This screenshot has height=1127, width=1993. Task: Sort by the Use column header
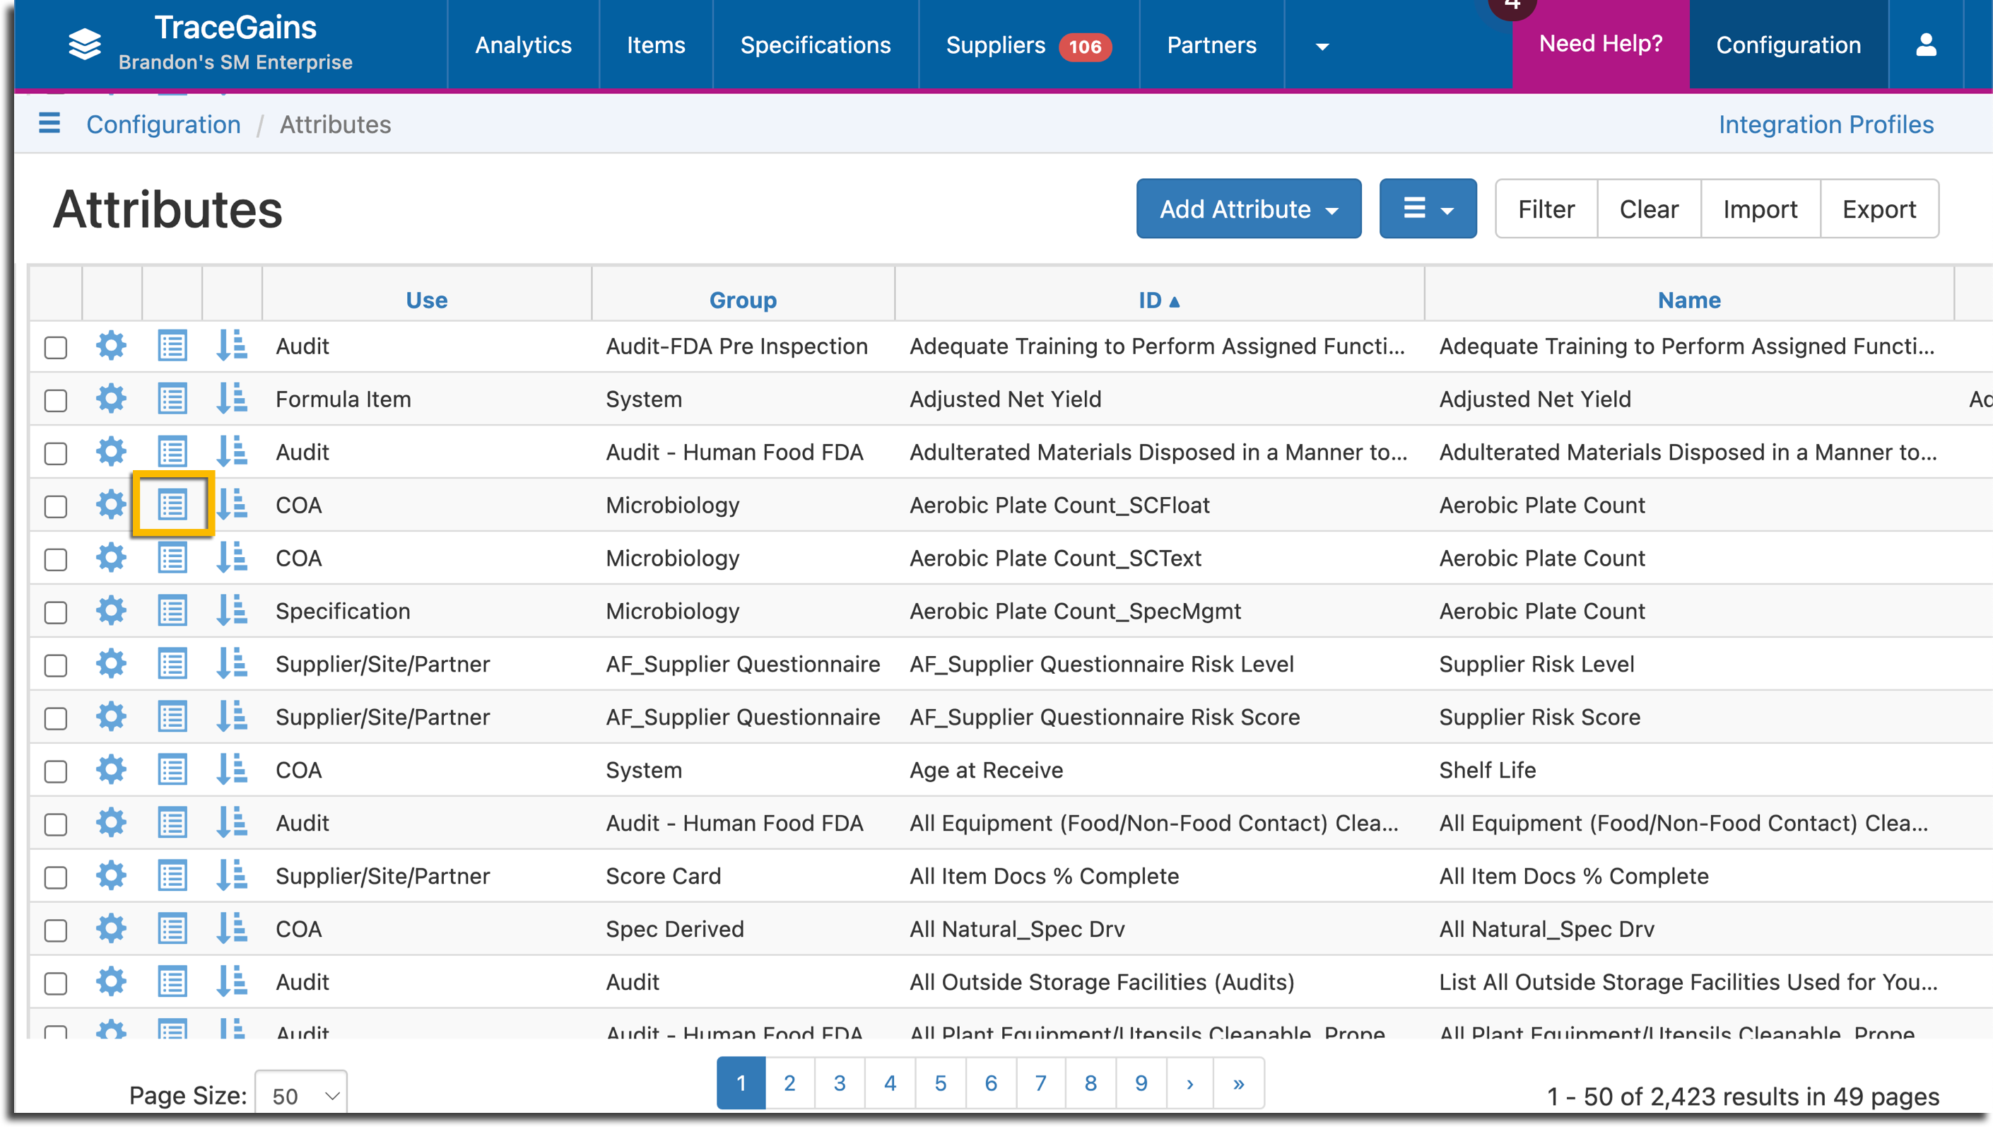tap(426, 300)
